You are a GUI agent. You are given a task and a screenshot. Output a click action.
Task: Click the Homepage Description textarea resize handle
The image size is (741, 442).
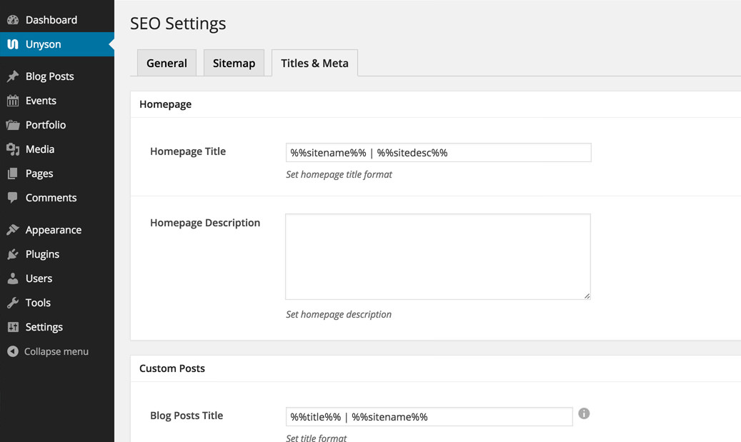(x=587, y=296)
